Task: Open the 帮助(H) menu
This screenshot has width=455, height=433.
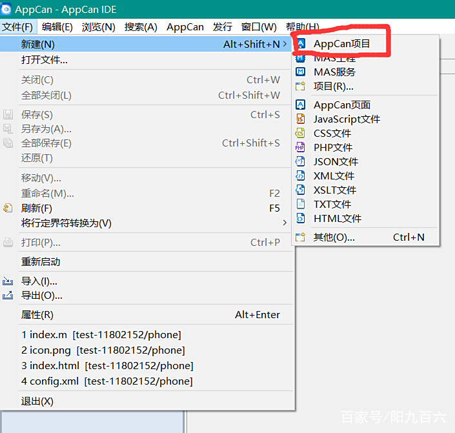Action: (303, 26)
